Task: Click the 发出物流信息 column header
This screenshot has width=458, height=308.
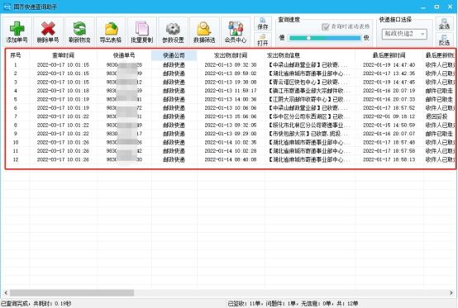Action: click(310, 55)
